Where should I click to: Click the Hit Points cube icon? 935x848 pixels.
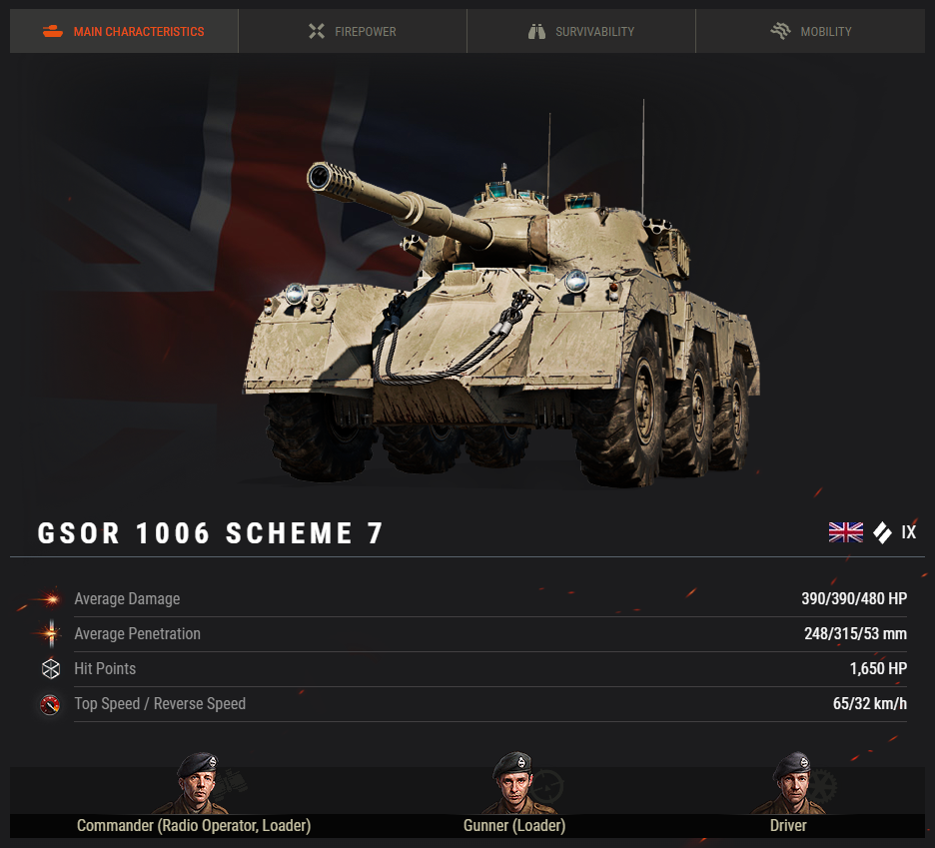51,668
